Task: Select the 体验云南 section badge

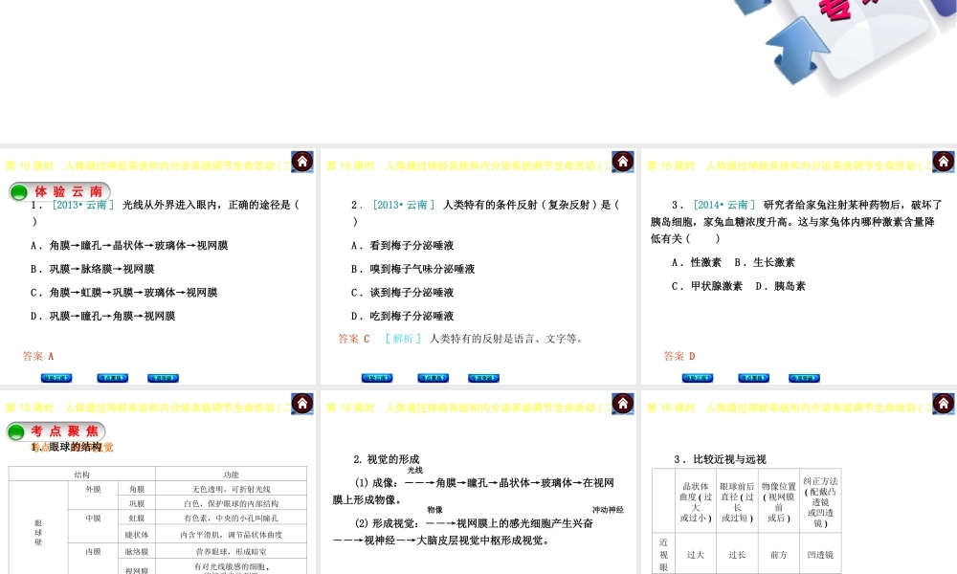Action: click(59, 192)
